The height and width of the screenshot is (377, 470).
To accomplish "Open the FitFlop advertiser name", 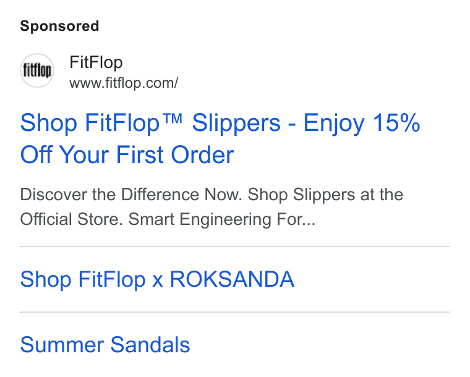I will click(96, 62).
